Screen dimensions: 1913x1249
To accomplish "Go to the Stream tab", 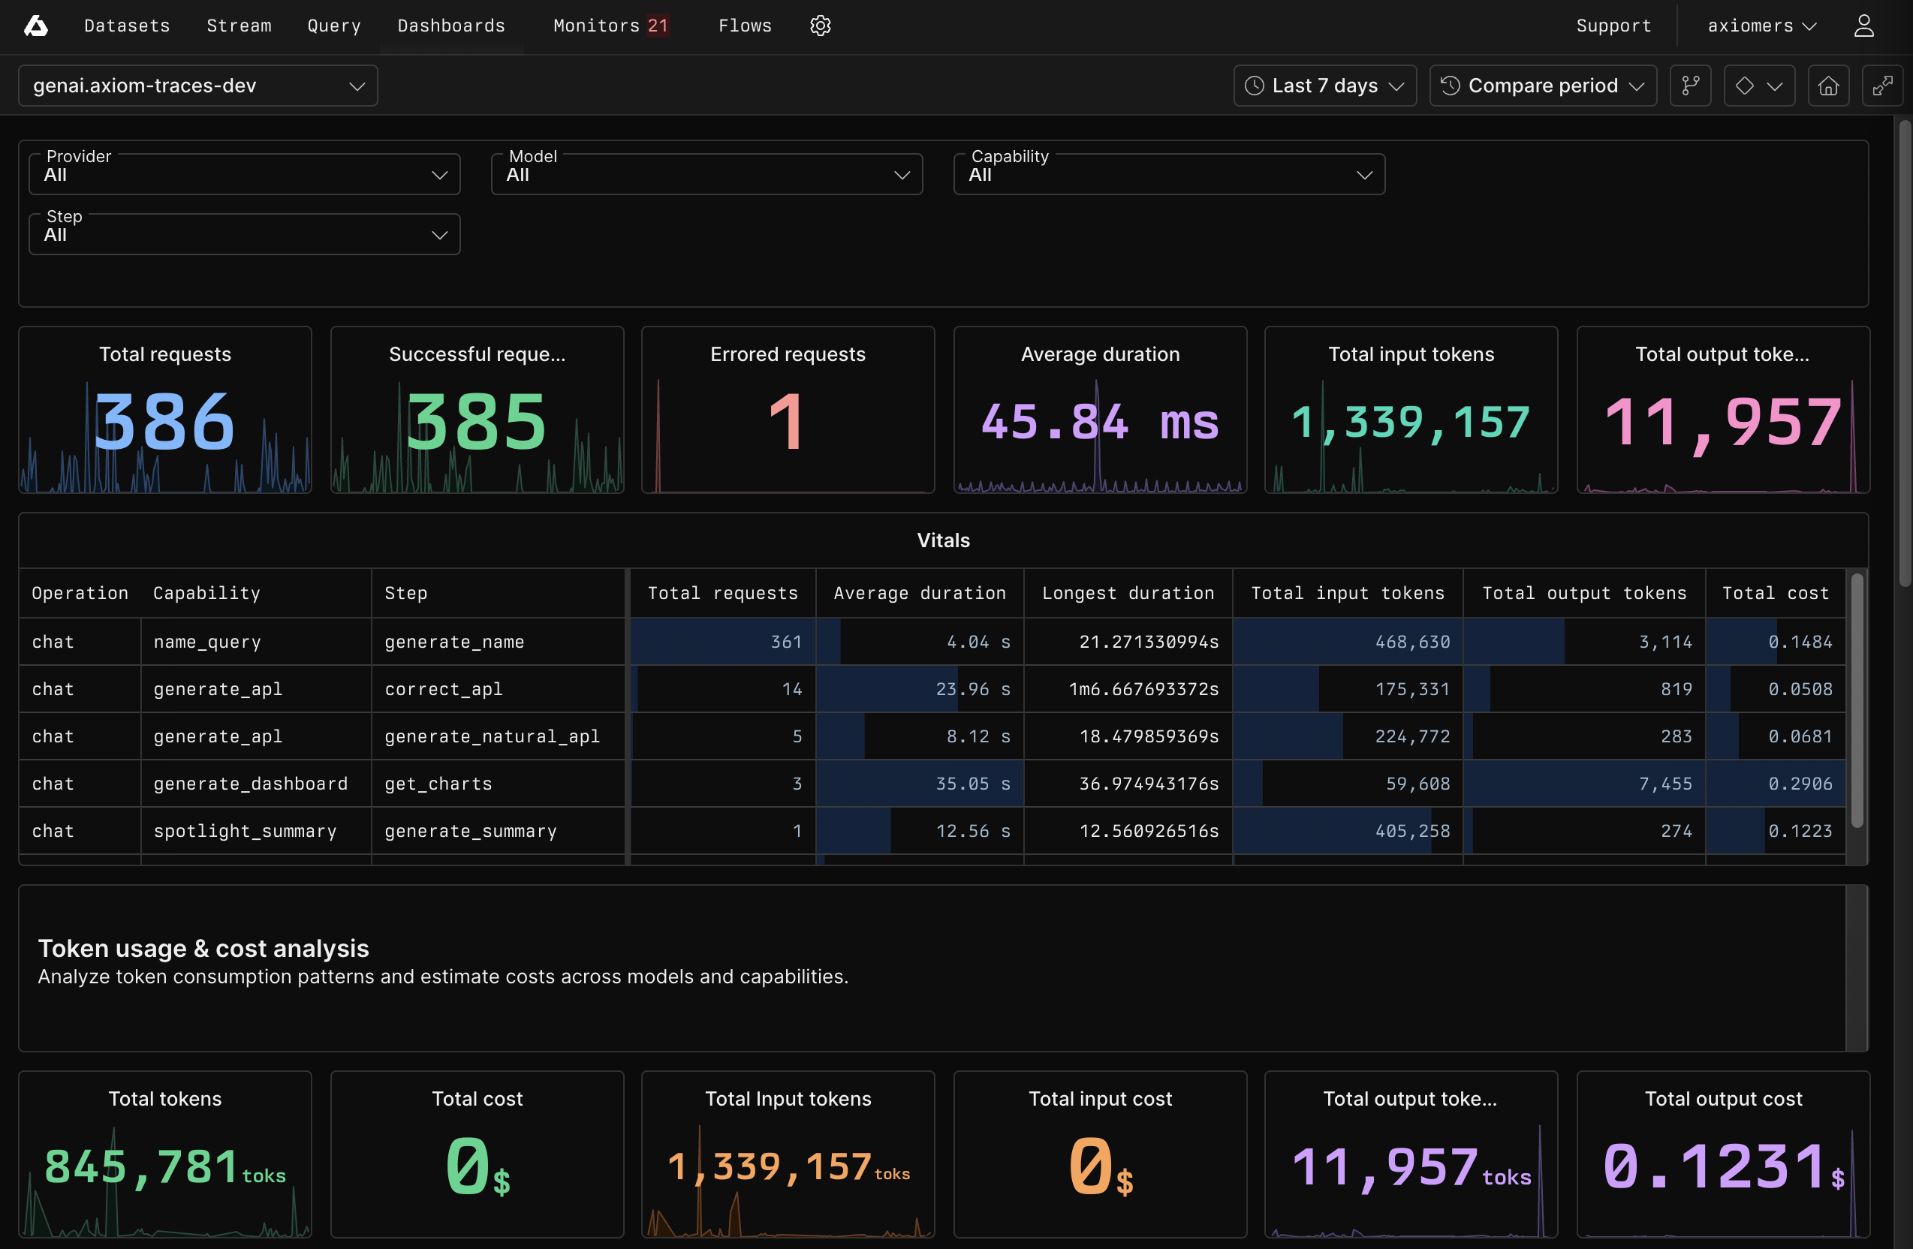I will click(239, 26).
